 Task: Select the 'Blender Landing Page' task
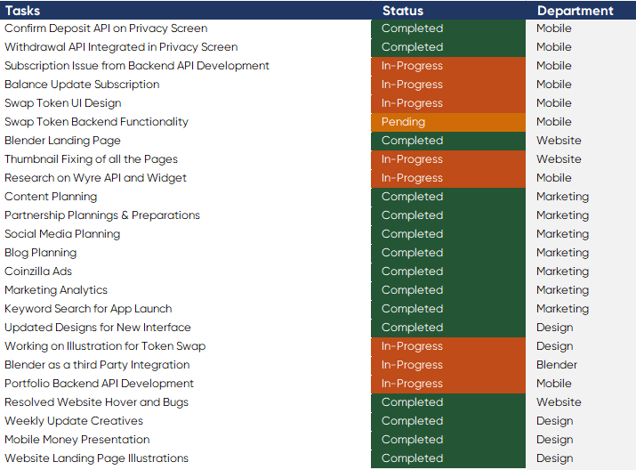click(185, 141)
